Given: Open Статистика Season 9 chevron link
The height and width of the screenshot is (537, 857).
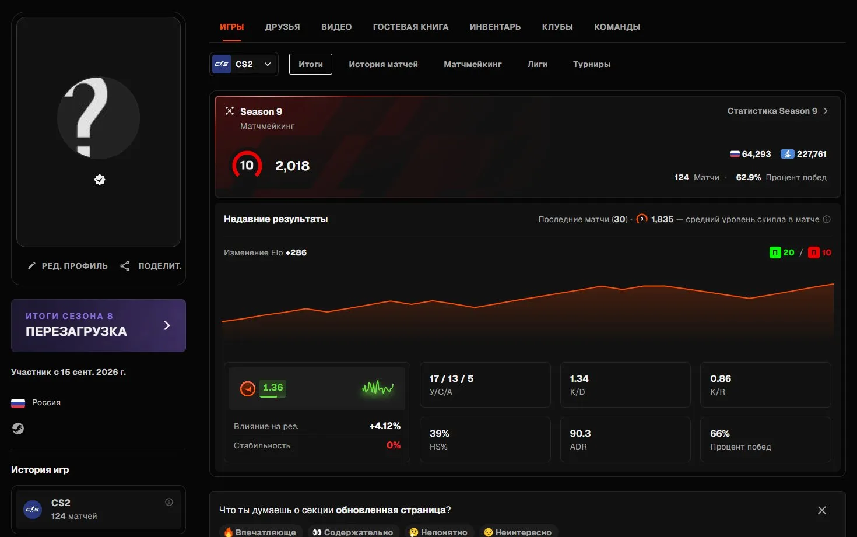Looking at the screenshot, I should [x=777, y=111].
